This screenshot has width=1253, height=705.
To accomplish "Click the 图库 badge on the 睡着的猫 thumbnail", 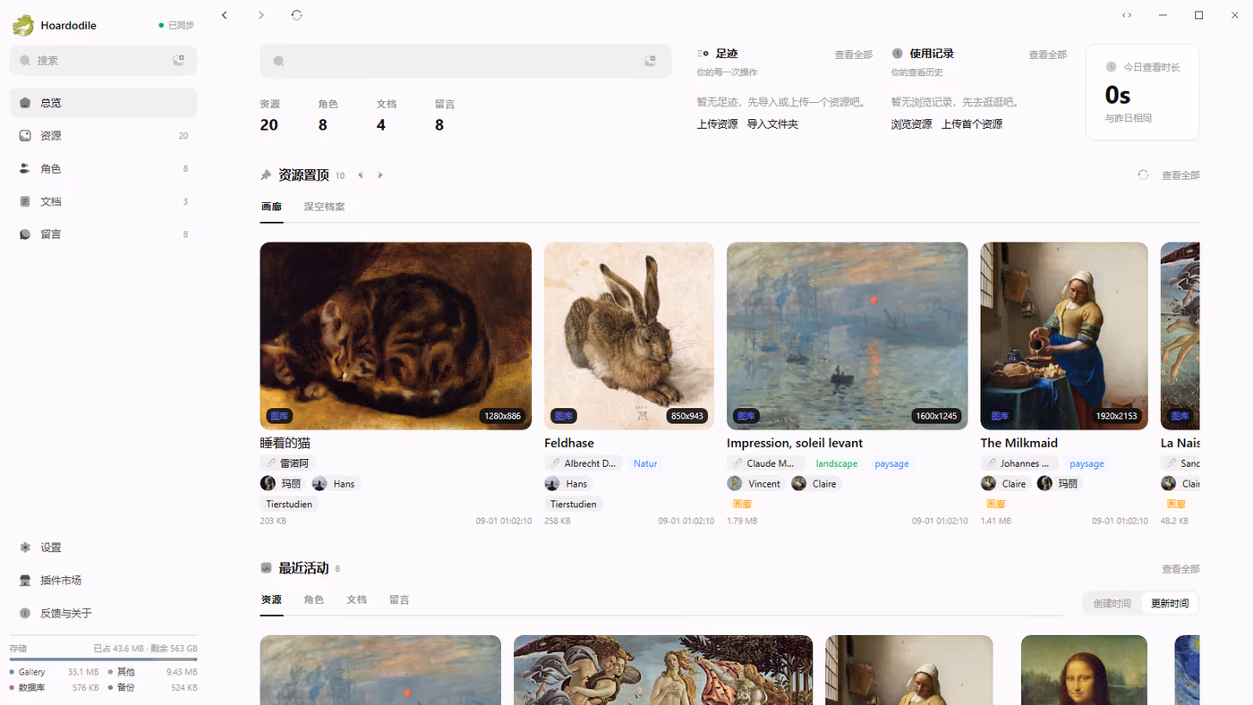I will pyautogui.click(x=279, y=416).
